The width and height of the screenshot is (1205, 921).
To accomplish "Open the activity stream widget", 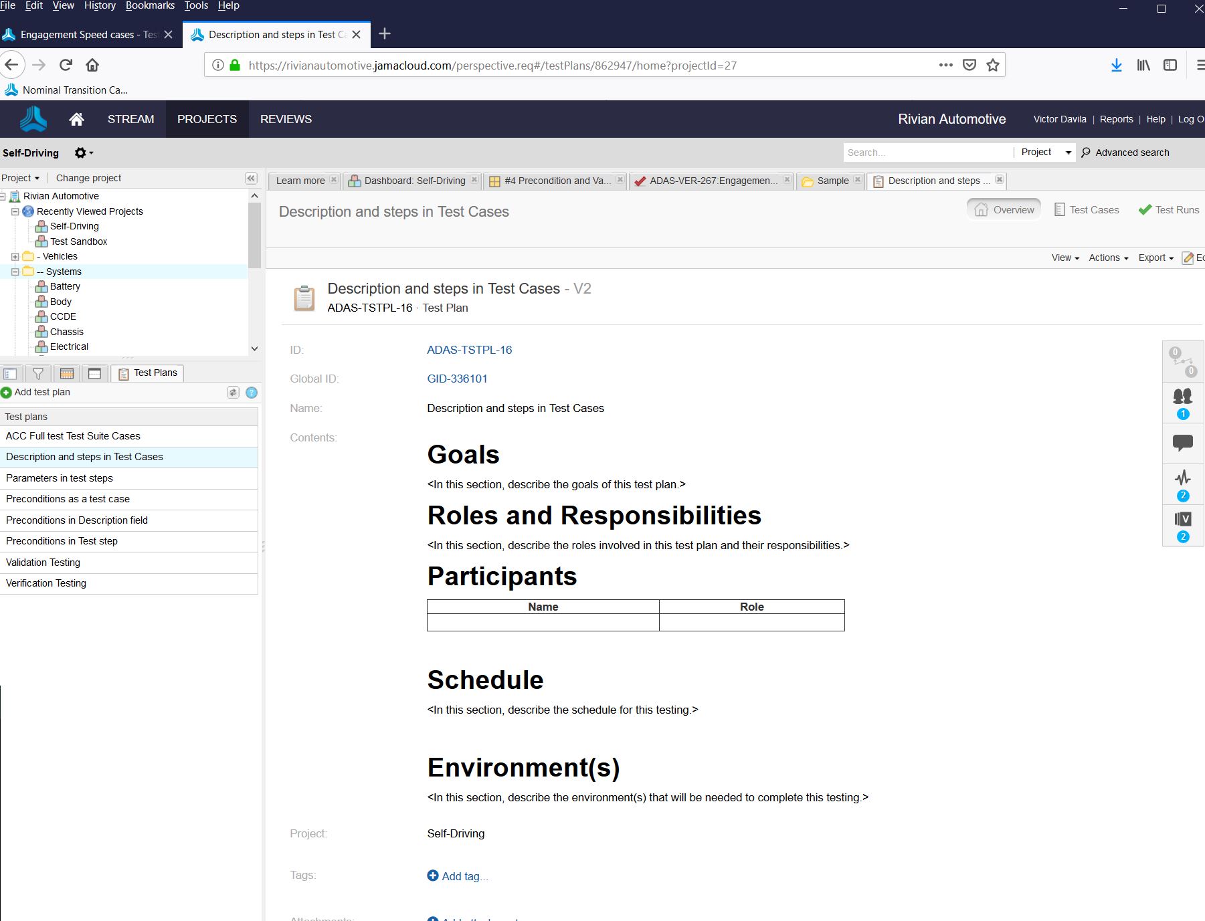I will point(1182,485).
